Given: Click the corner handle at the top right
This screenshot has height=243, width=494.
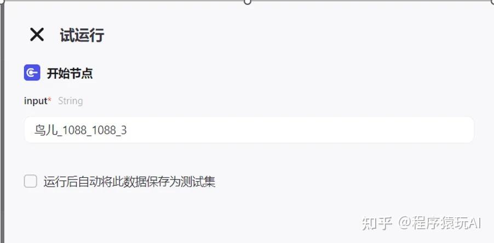Looking at the screenshot, I should click(492, 2).
